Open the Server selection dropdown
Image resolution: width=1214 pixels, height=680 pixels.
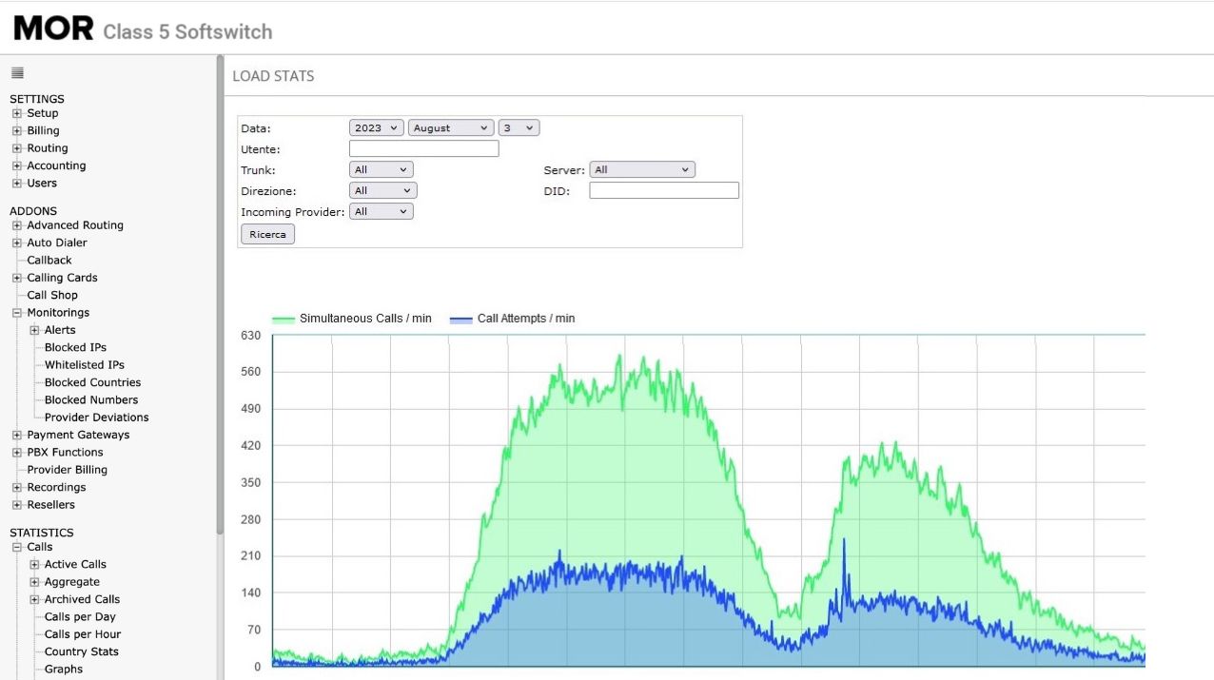coord(642,169)
